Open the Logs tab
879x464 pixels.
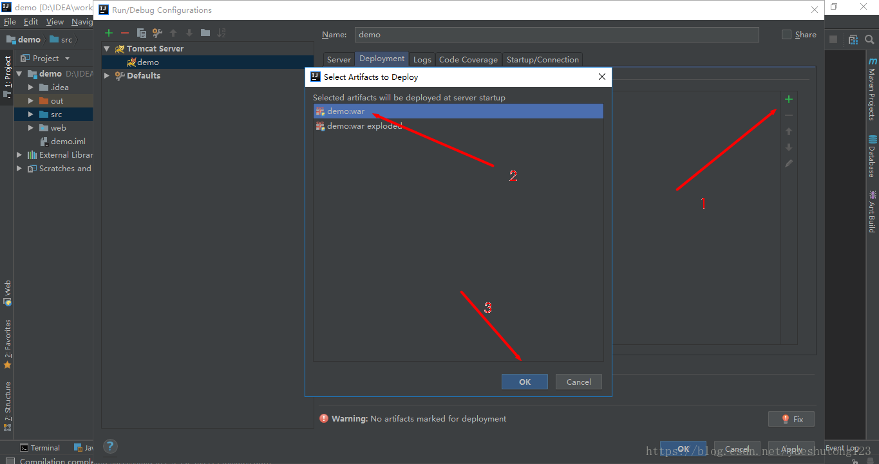pos(422,59)
